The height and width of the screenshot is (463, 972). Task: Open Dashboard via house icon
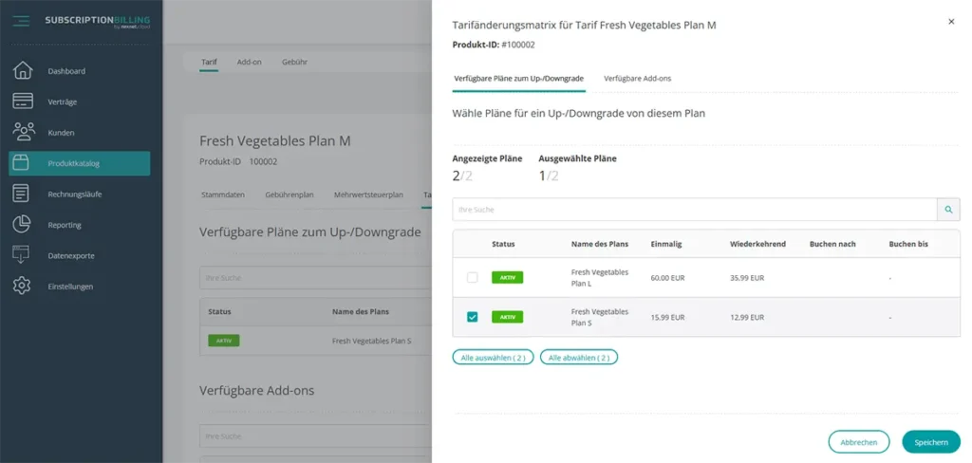click(x=22, y=71)
